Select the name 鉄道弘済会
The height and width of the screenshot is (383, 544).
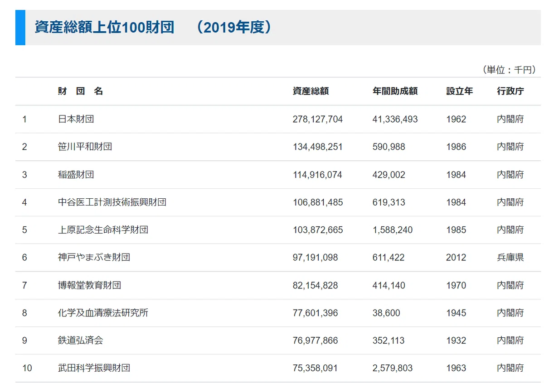point(80,340)
